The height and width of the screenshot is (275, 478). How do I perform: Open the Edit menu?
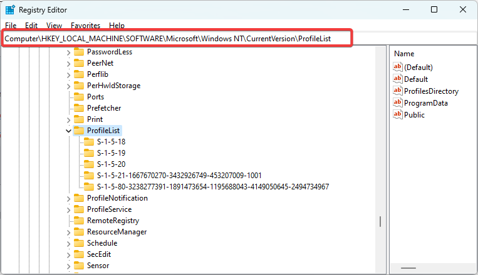[x=31, y=26]
